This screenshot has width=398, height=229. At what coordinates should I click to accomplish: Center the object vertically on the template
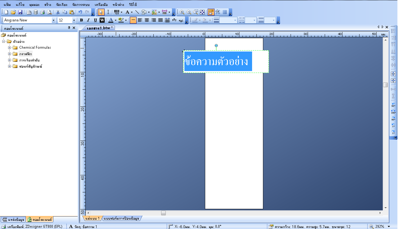[393, 74]
